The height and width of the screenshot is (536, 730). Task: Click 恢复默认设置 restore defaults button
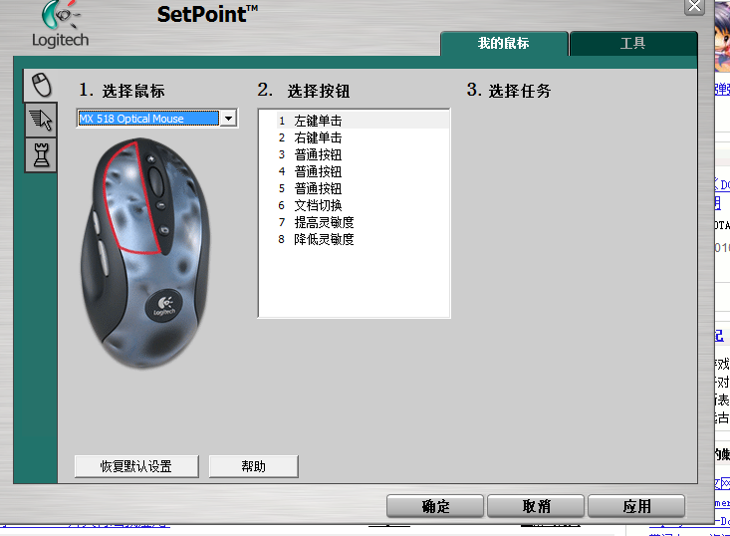click(136, 466)
